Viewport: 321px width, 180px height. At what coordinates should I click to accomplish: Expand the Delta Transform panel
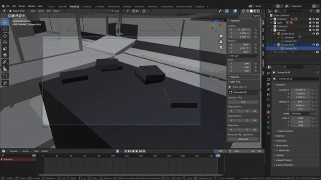click(286, 131)
